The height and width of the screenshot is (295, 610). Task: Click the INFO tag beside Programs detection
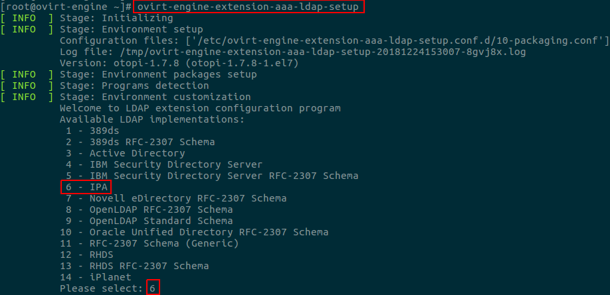(27, 86)
